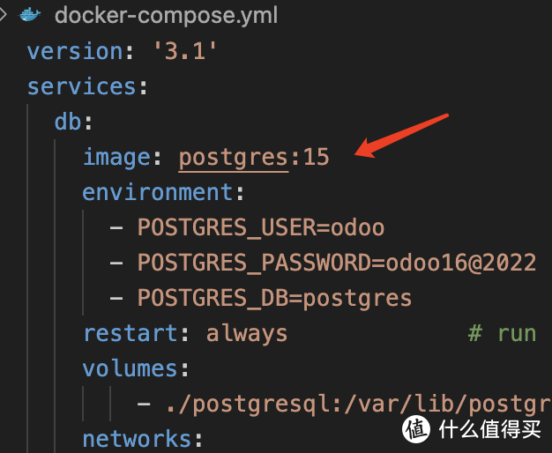
Task: Click the '3.1' version string
Action: [186, 51]
